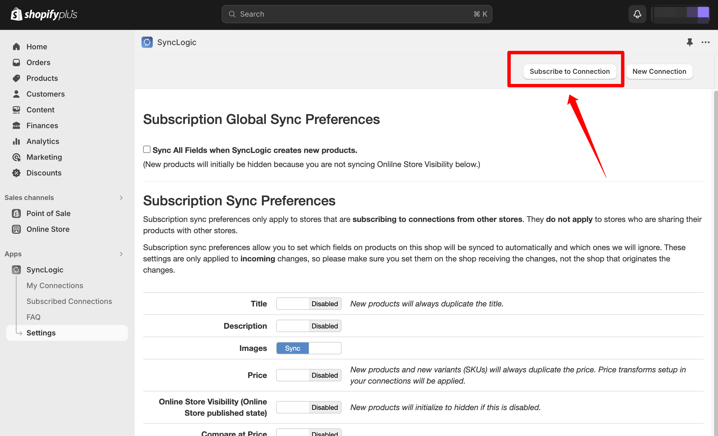
Task: Click the search input field
Action: [357, 14]
